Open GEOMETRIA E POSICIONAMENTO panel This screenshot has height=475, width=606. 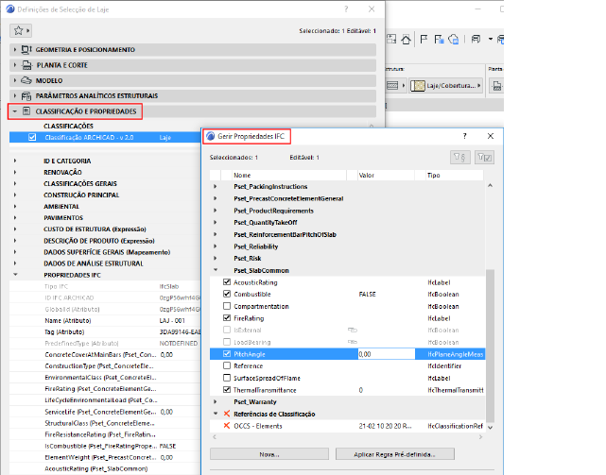coord(193,49)
